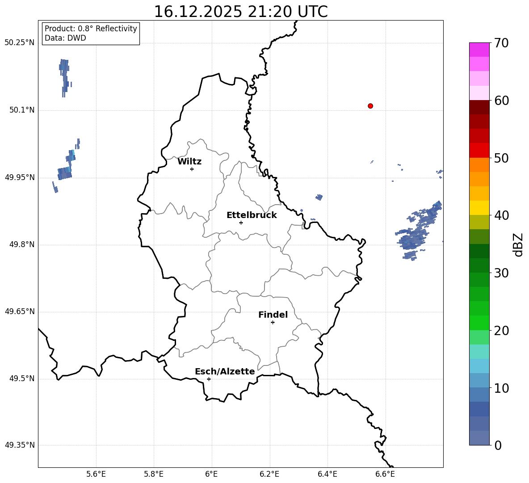529x483 pixels.
Task: Click the title 16.12.2025 21:20 UTC
Action: (x=241, y=12)
